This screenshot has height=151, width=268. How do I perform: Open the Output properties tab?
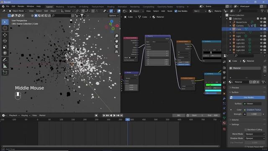pyautogui.click(x=224, y=73)
